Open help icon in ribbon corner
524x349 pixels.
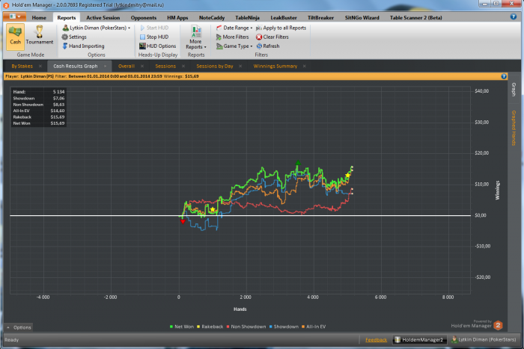pos(514,16)
